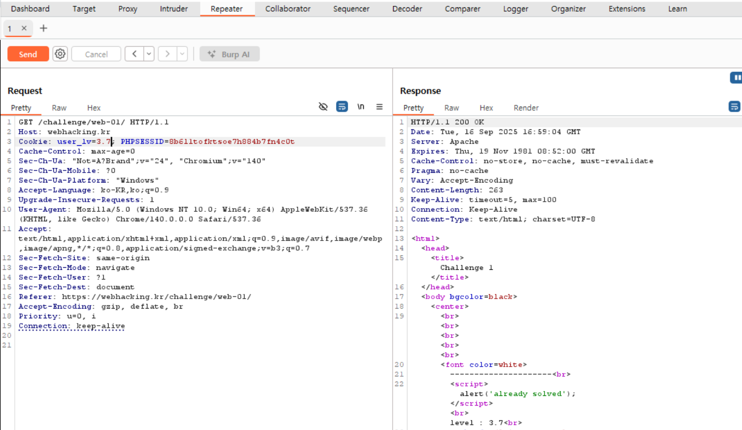
Task: Select Pretty view in Response panel
Action: click(413, 107)
